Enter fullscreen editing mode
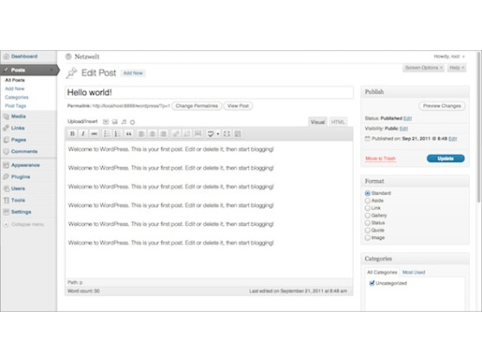The width and height of the screenshot is (482, 362). 227,133
